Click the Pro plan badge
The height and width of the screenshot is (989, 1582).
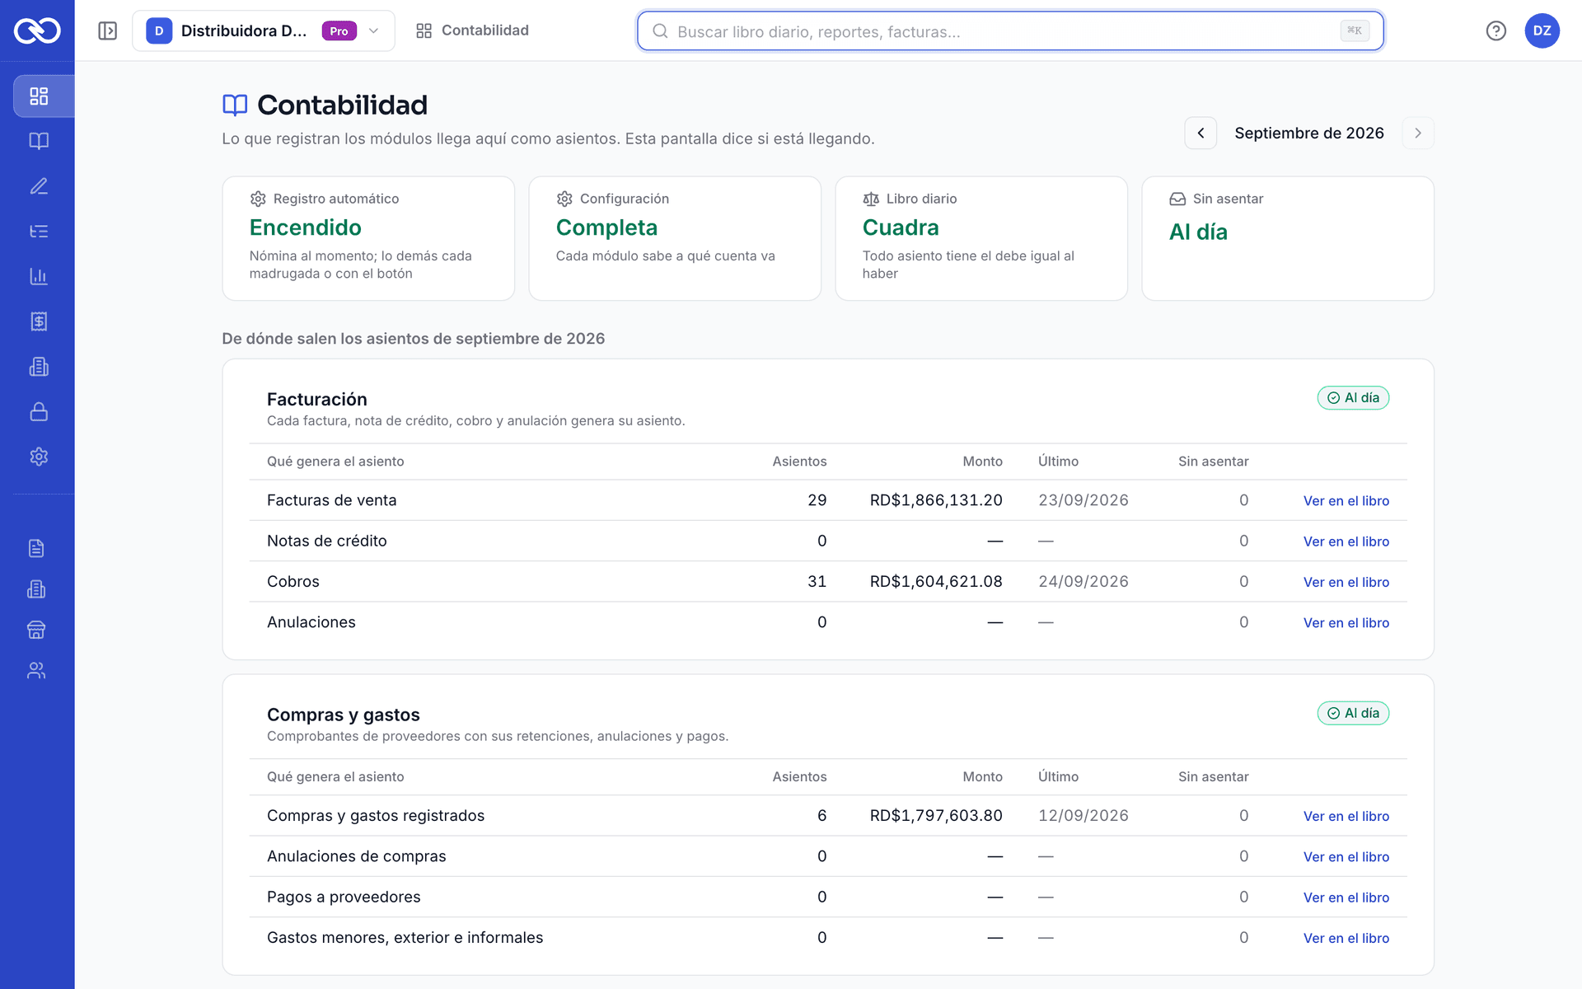[x=339, y=30]
